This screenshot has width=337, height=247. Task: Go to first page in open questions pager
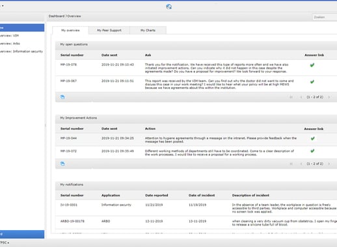291,97
